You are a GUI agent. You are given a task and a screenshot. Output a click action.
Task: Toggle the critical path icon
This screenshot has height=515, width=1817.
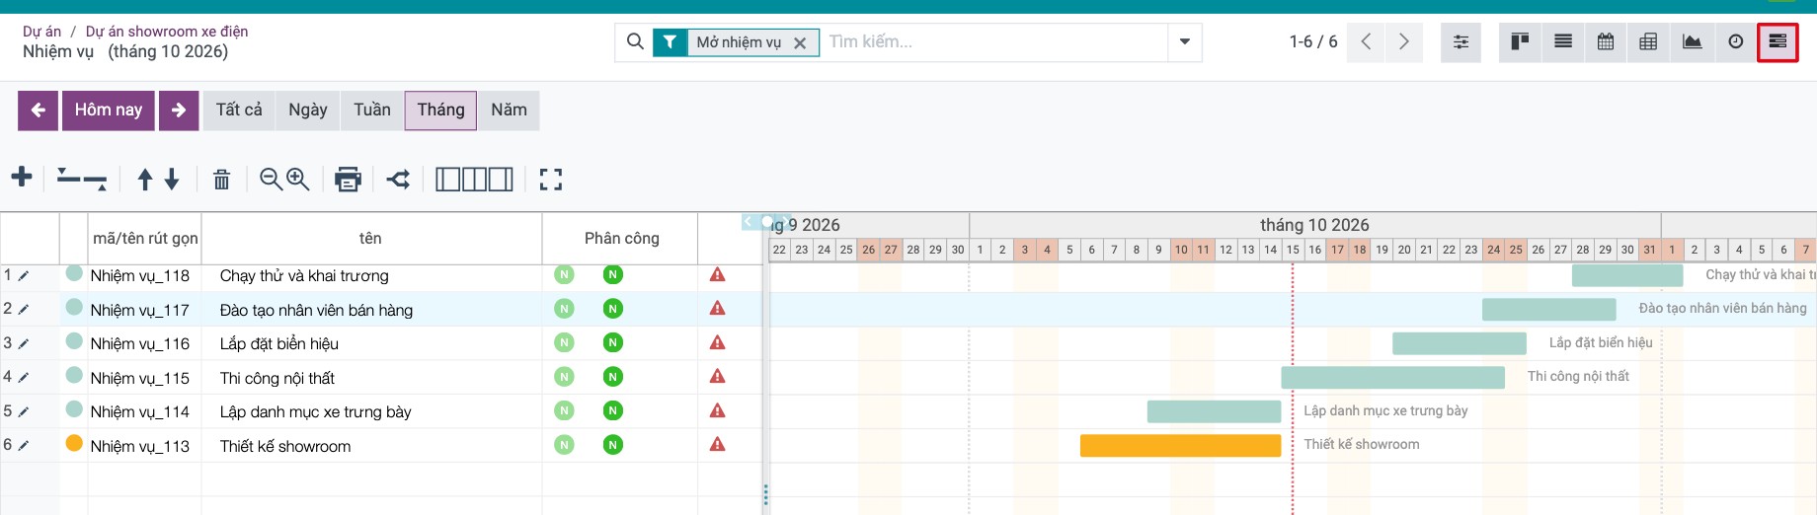click(398, 179)
